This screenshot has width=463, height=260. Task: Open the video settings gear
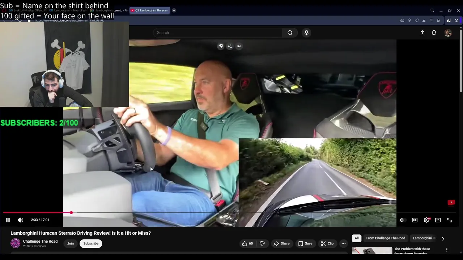[426, 220]
